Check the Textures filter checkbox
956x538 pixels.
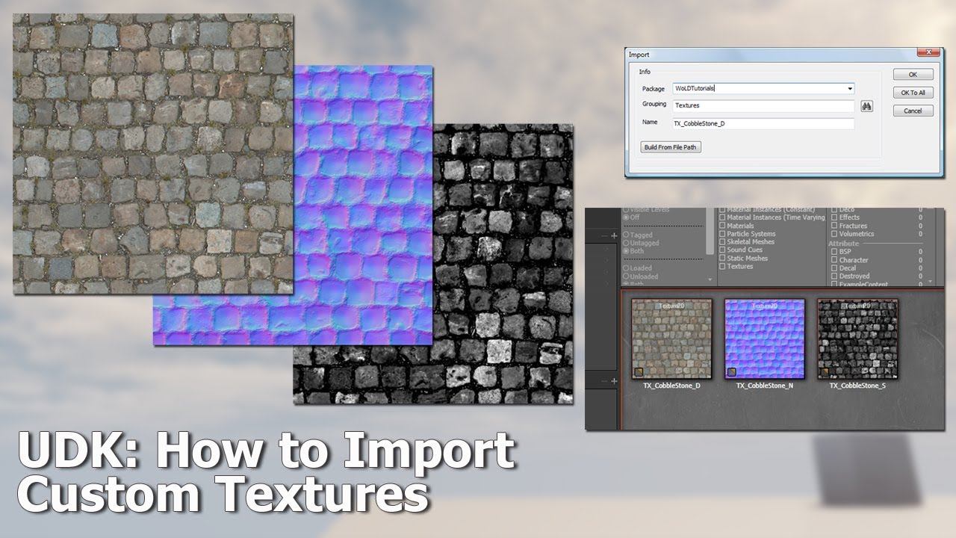tap(722, 267)
